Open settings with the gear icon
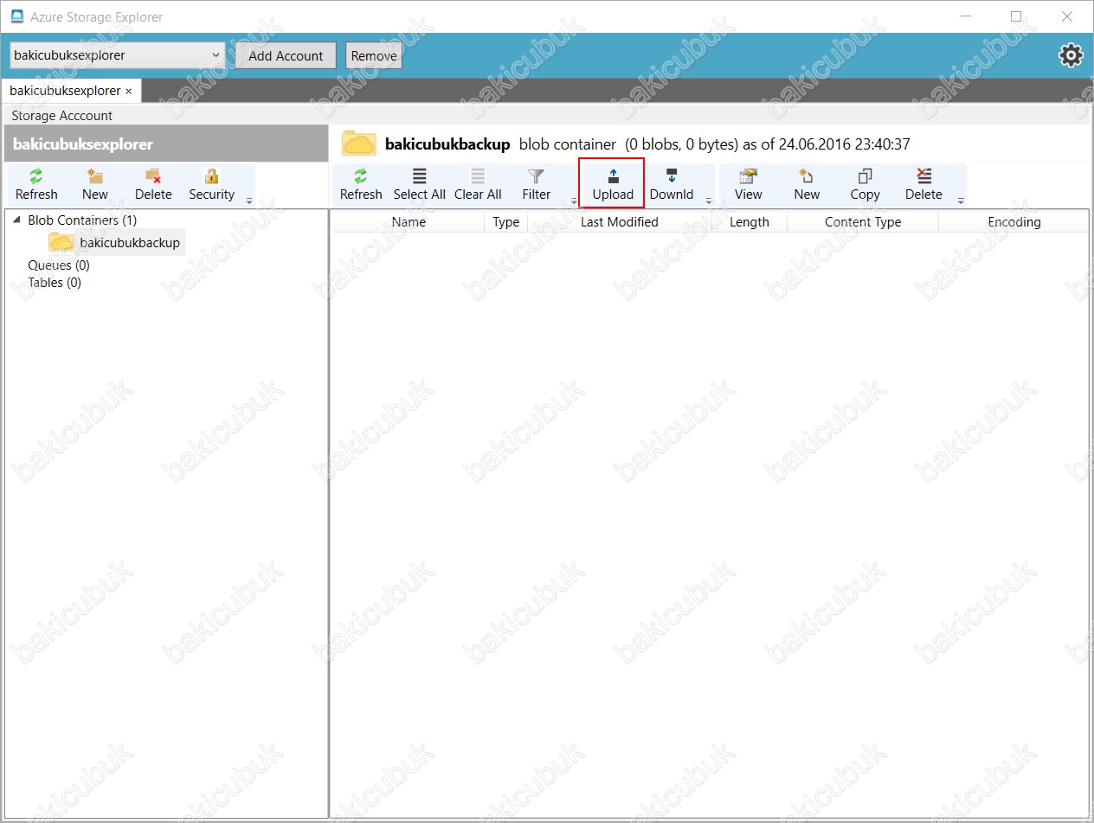1094x823 pixels. 1071,55
